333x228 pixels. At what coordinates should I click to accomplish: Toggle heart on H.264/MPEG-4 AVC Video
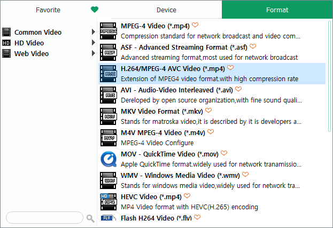coord(230,68)
